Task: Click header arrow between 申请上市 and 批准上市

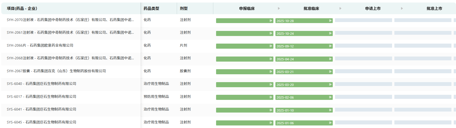Action: (x=402, y=9)
